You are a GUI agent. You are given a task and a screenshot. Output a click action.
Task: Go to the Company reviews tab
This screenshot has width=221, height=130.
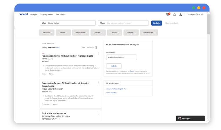pos(47,14)
